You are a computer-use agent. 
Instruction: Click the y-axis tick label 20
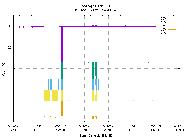pyautogui.click(x=10, y=47)
